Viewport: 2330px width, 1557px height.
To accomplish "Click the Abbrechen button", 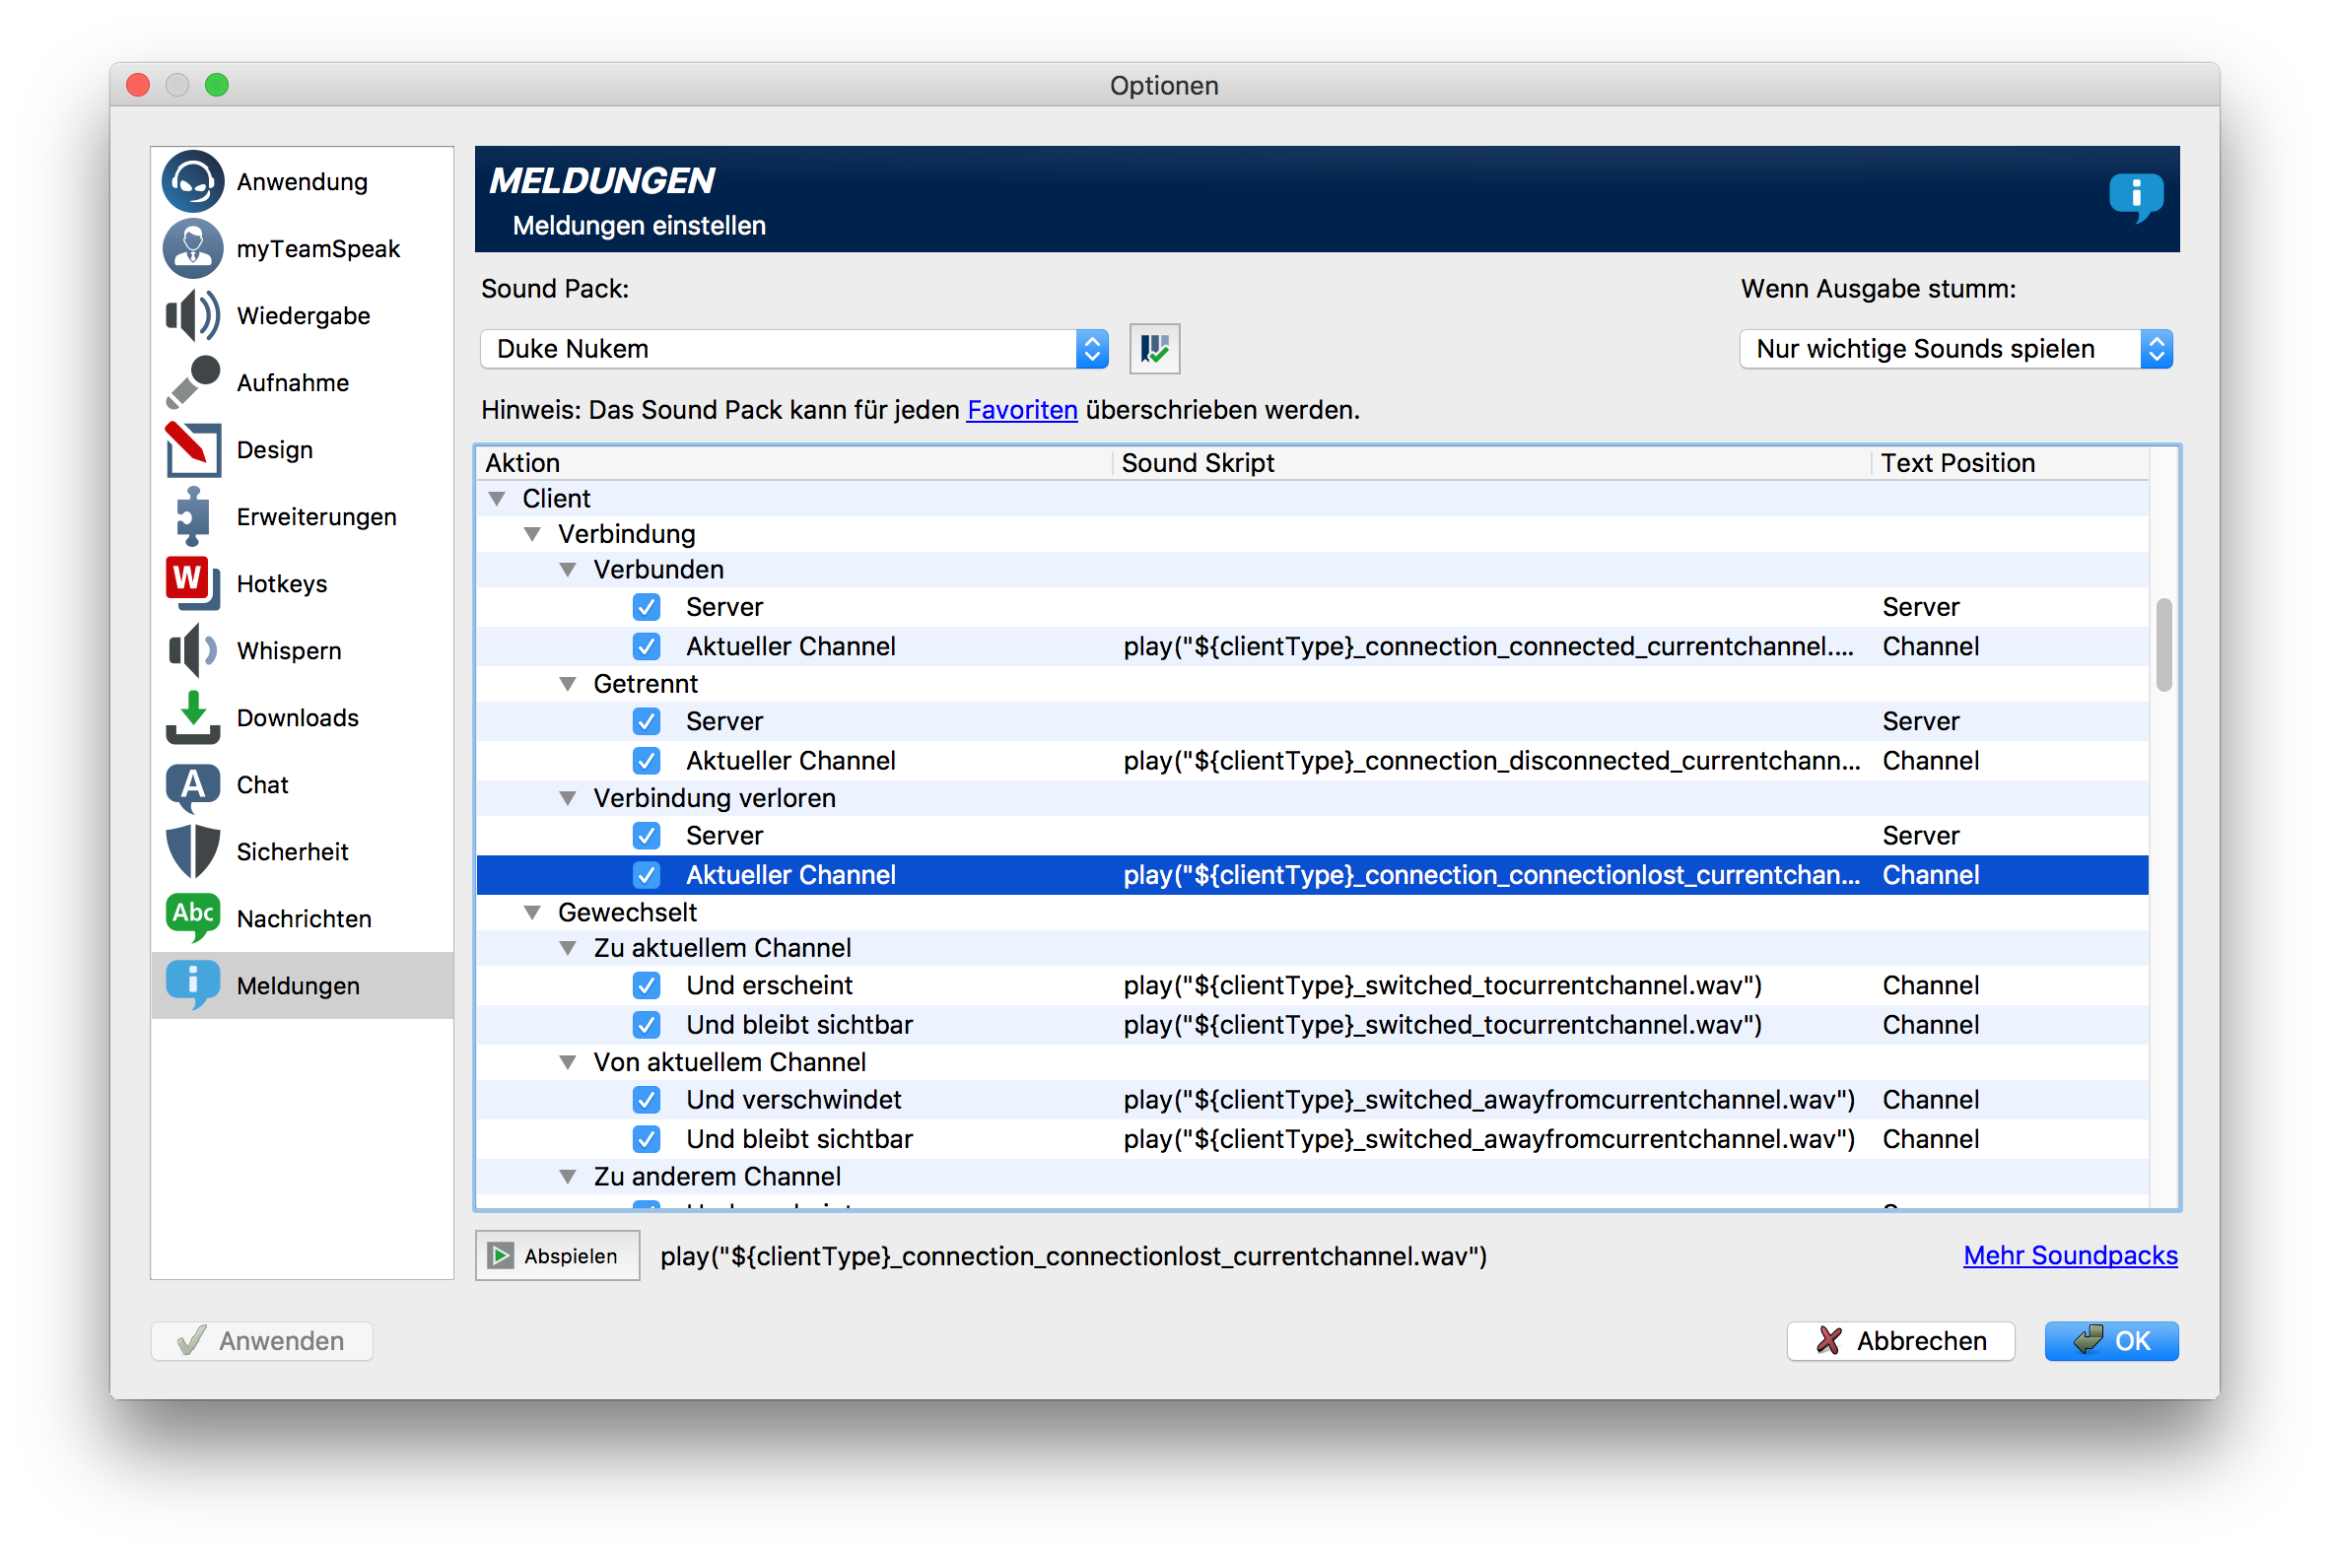I will tap(1901, 1340).
